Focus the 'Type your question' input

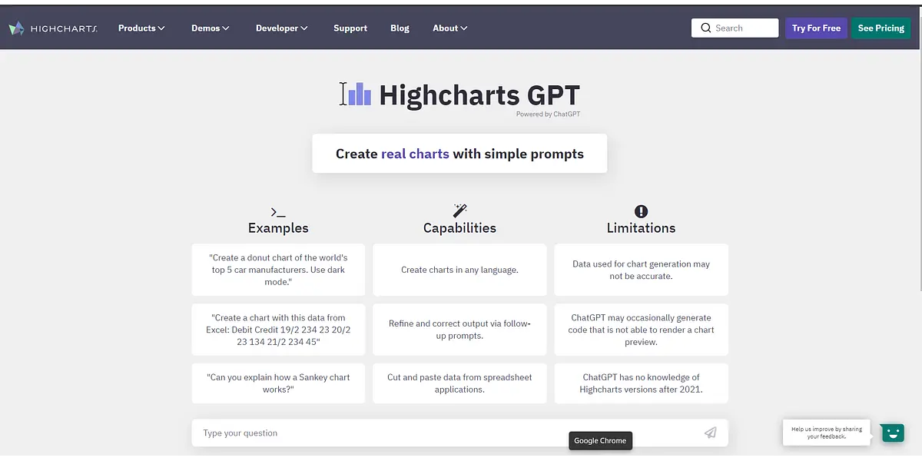[446, 433]
